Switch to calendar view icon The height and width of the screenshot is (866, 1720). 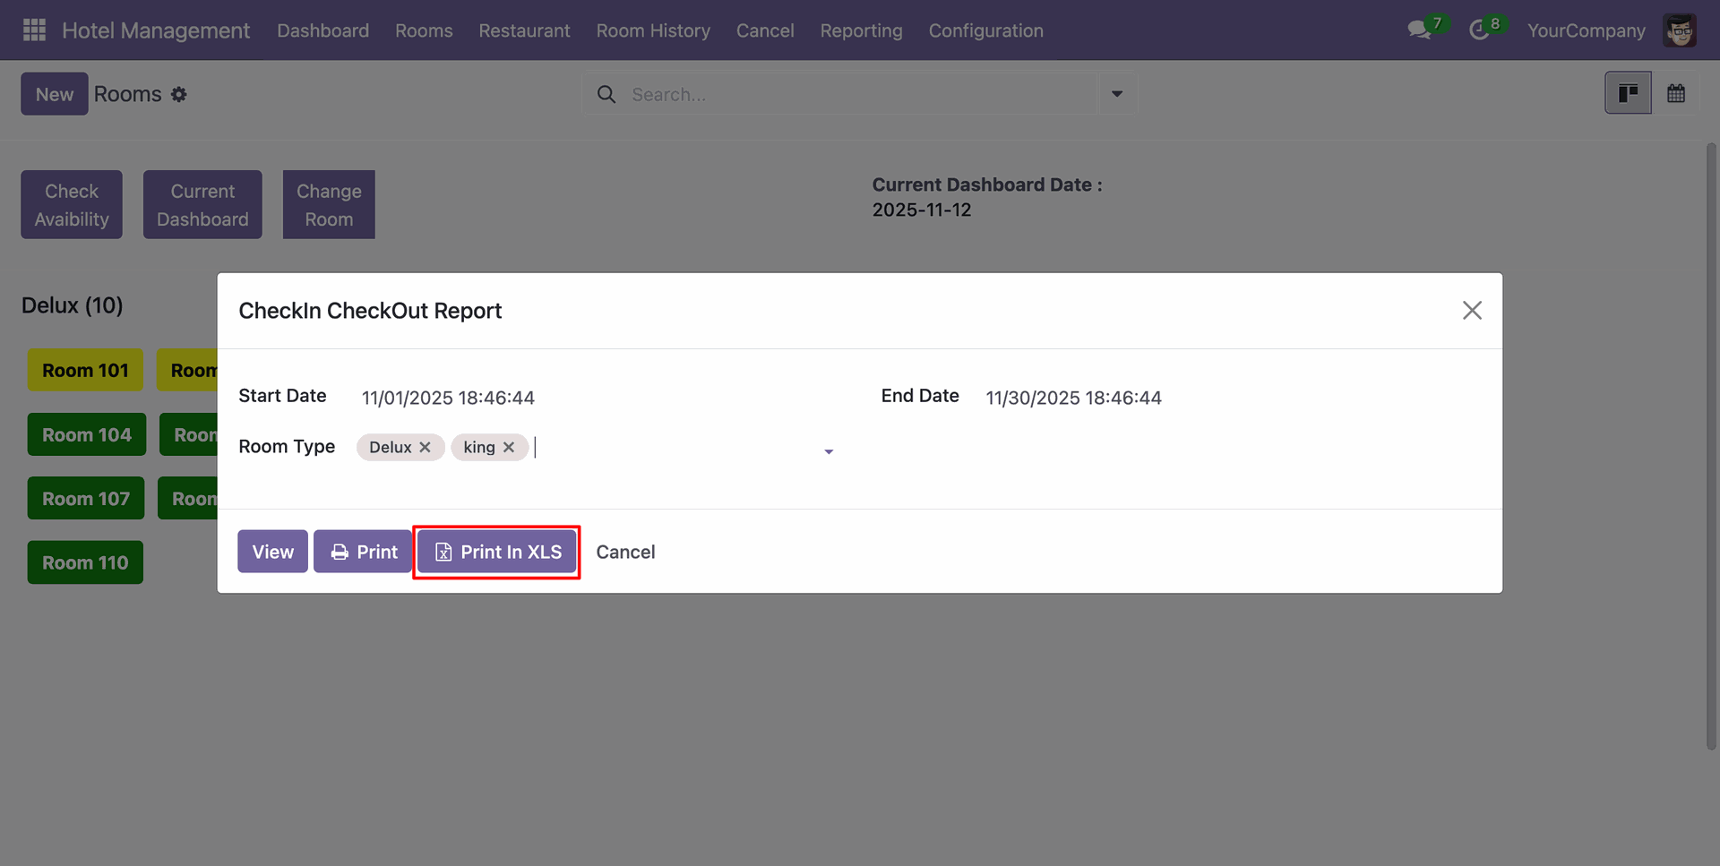point(1676,93)
